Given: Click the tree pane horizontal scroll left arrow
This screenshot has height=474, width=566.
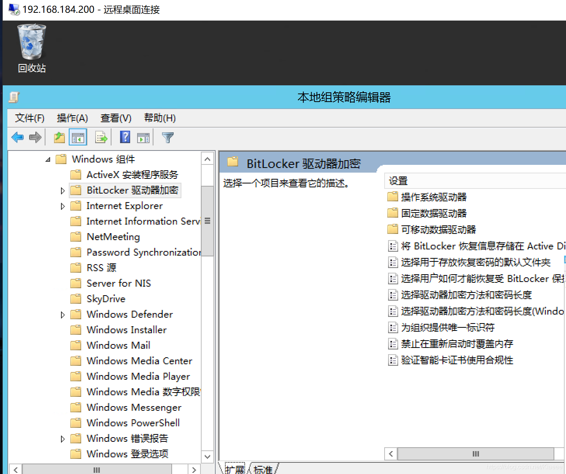Looking at the screenshot, I should point(16,469).
